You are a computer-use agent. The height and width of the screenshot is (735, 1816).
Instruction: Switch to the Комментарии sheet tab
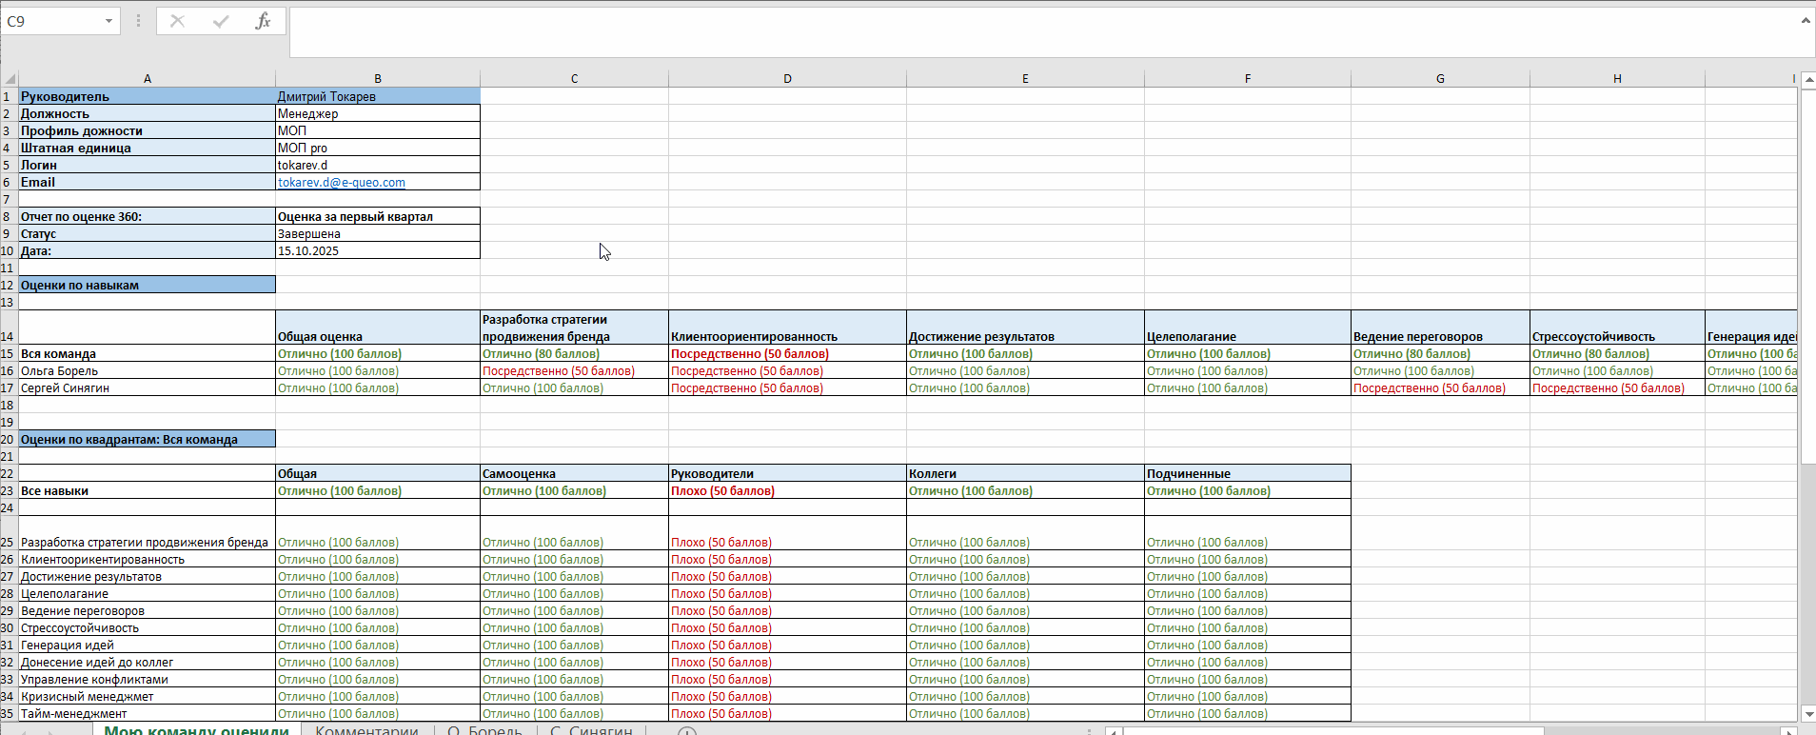coord(367,729)
